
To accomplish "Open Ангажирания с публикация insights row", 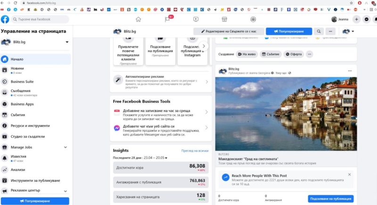I will [x=161, y=182].
